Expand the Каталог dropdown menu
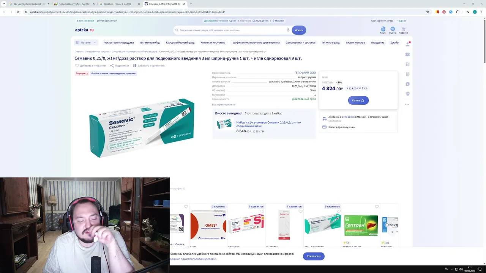The height and width of the screenshot is (273, 486). click(x=86, y=42)
